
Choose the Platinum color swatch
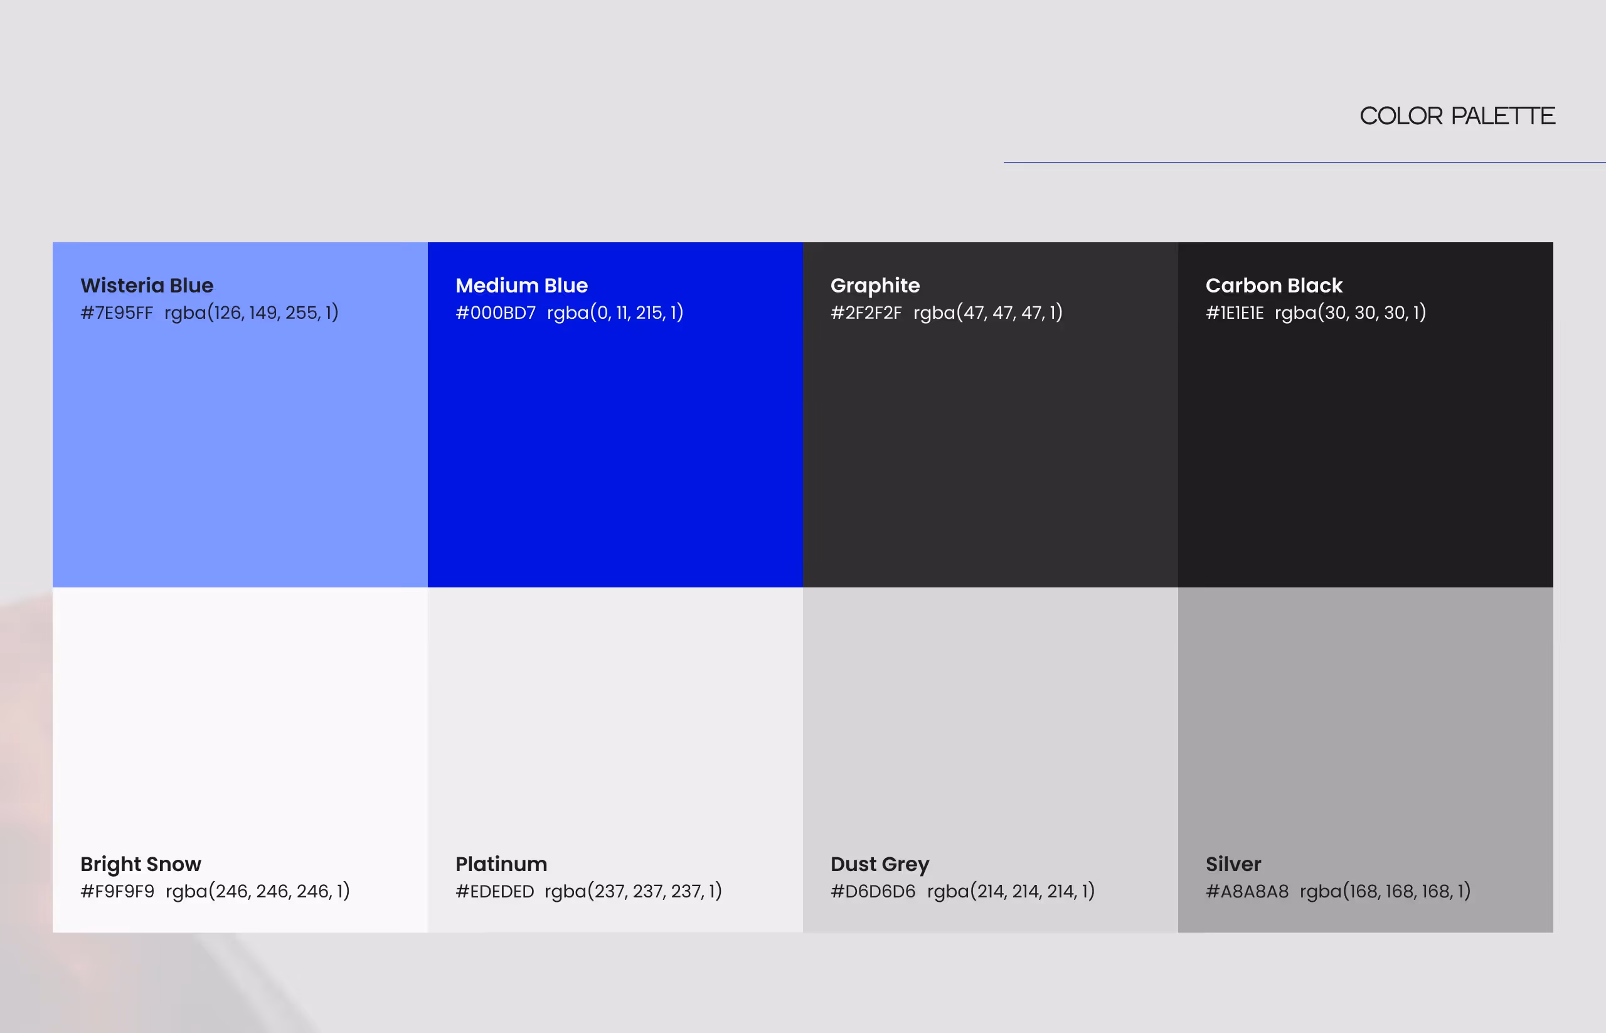click(x=615, y=760)
